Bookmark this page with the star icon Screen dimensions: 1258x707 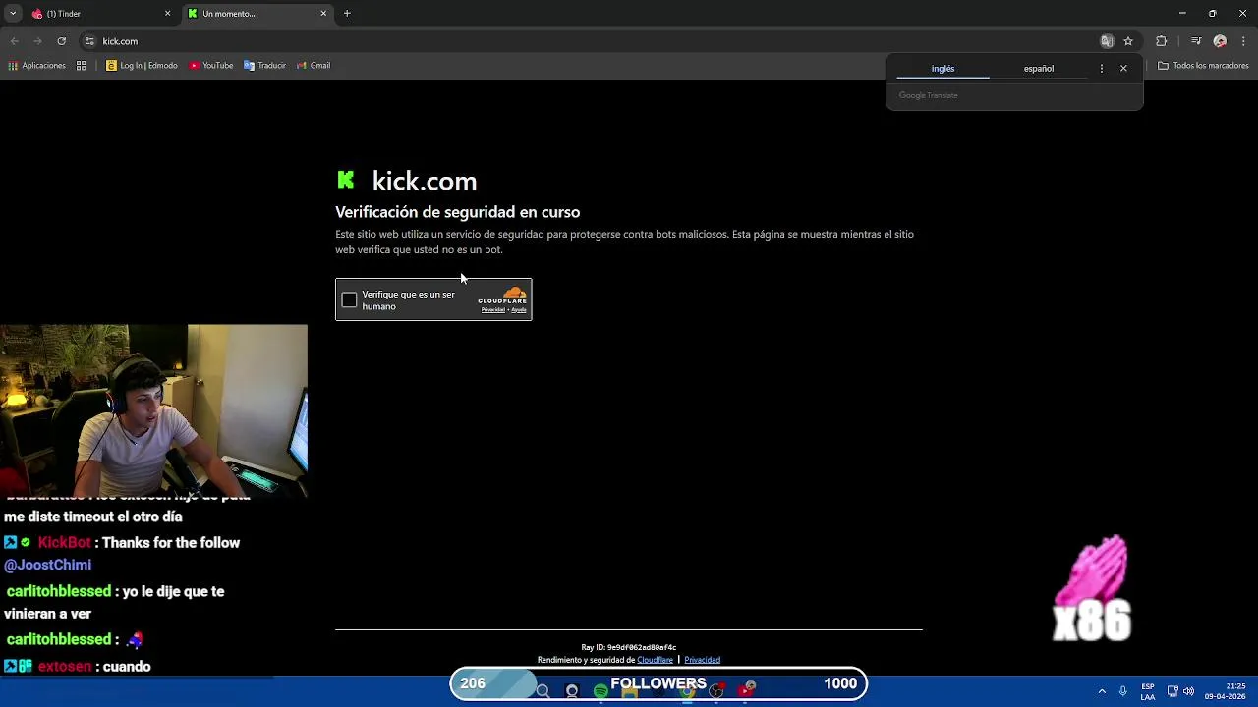pos(1128,41)
